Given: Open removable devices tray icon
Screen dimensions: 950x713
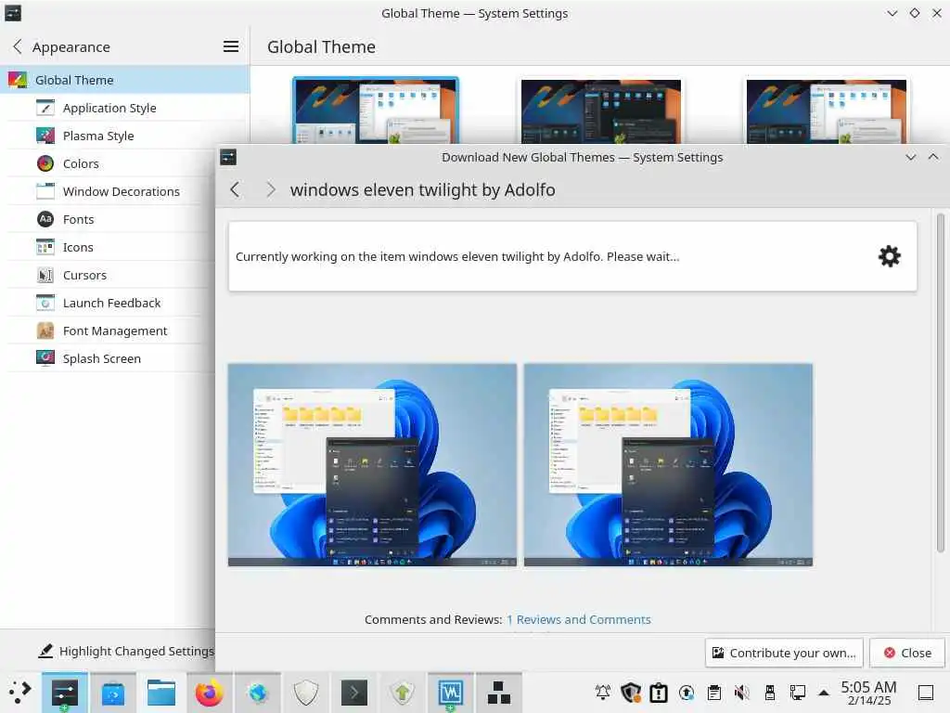Looking at the screenshot, I should click(x=769, y=692).
